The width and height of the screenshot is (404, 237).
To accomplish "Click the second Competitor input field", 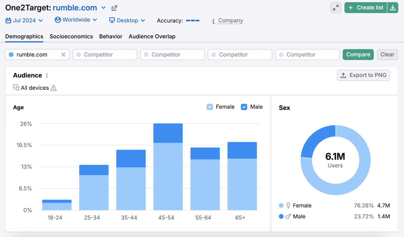I will 172,55.
